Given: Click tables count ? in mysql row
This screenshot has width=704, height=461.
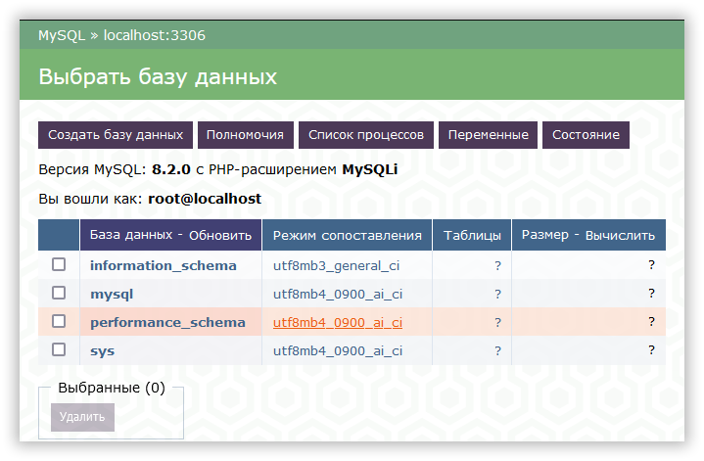Looking at the screenshot, I should (497, 294).
